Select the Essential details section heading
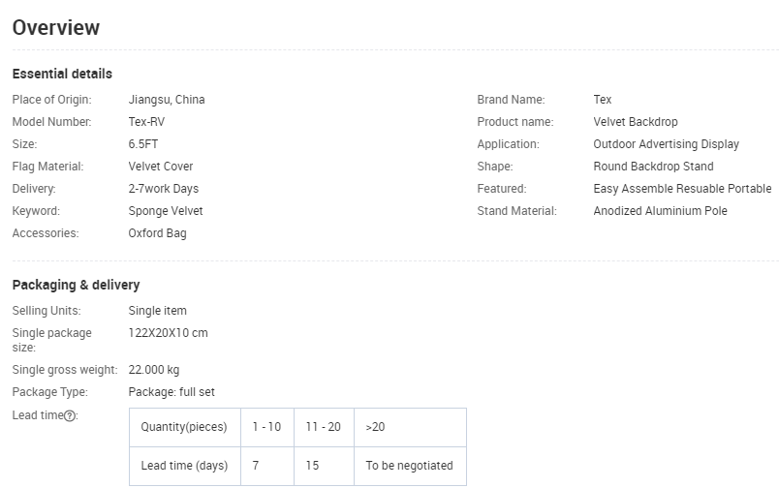Screen dimensions: 779x488 [x=62, y=74]
